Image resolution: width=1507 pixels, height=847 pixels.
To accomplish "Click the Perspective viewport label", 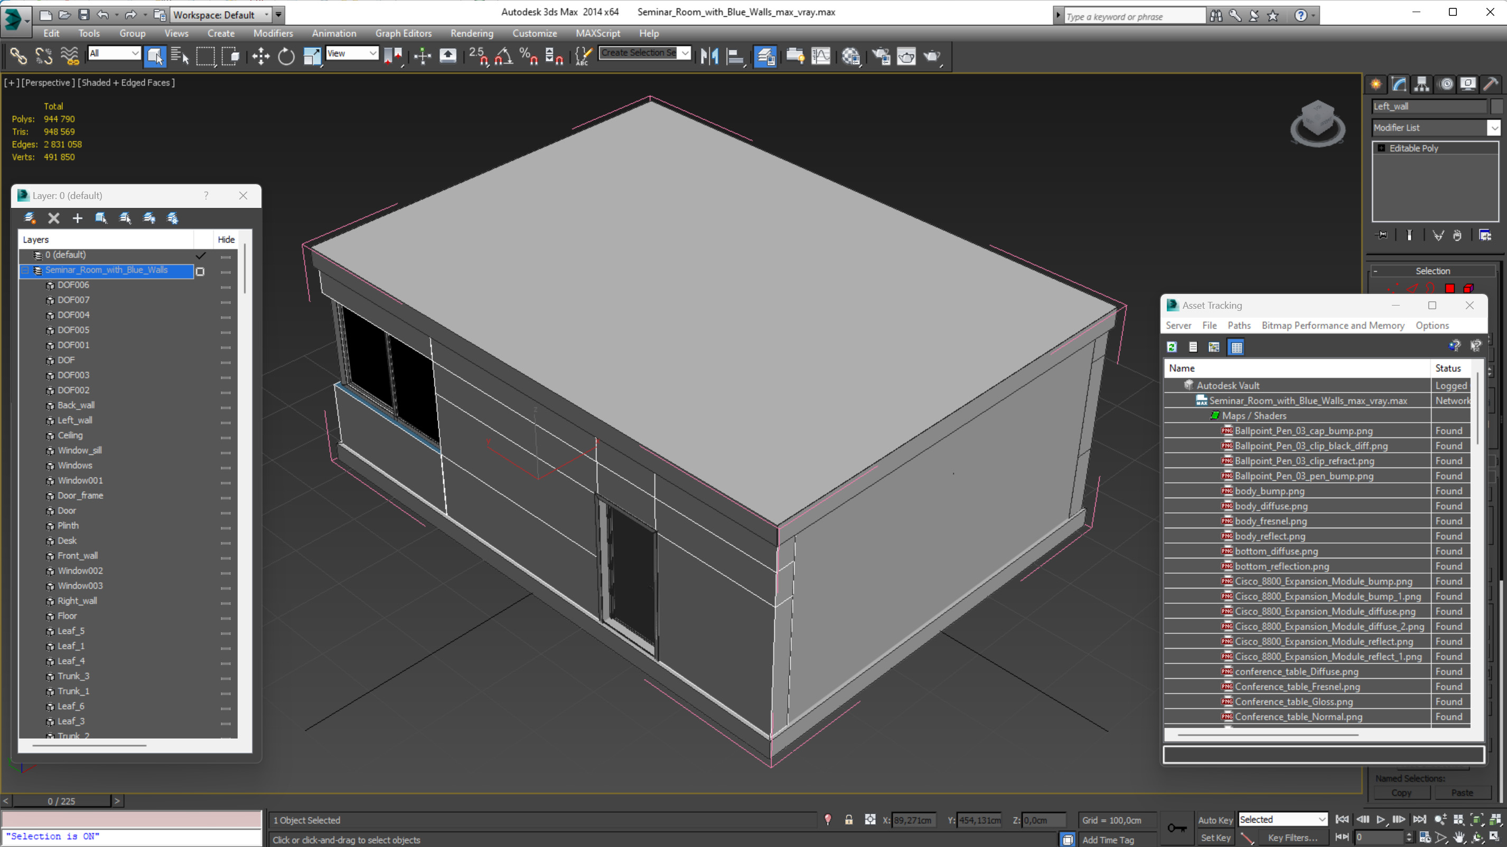I will [49, 83].
